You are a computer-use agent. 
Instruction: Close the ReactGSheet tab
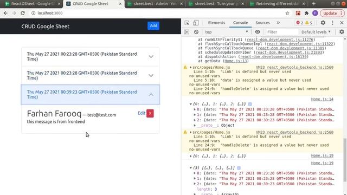click(59, 4)
